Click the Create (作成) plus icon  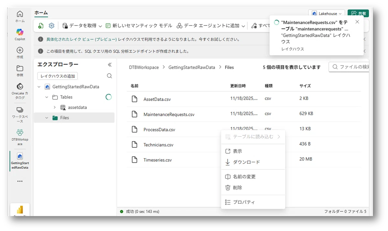(x=20, y=50)
